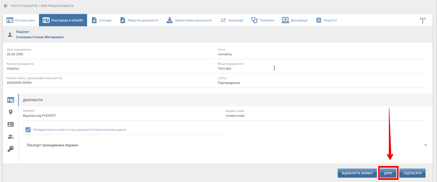Click ВІДХИЛИТИ ЗАЯВКУ button
437x182 pixels.
point(357,173)
